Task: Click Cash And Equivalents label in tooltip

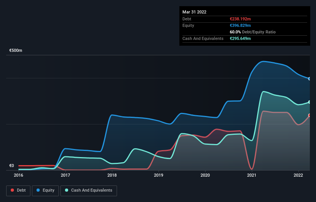Action: pos(203,38)
